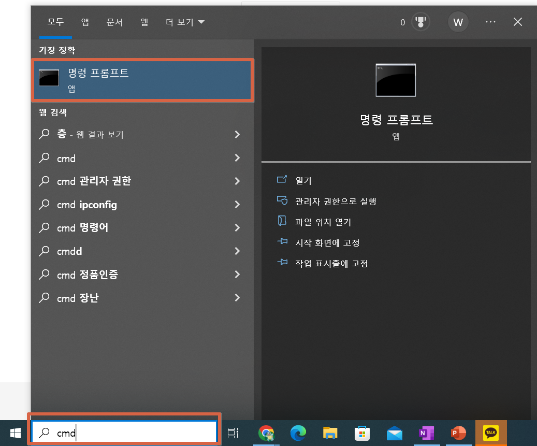This screenshot has width=537, height=446.
Task: Open the rewards trophy icon
Action: (x=420, y=22)
